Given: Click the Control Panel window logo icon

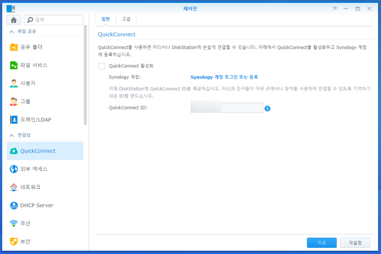Looking at the screenshot, I should point(10,9).
